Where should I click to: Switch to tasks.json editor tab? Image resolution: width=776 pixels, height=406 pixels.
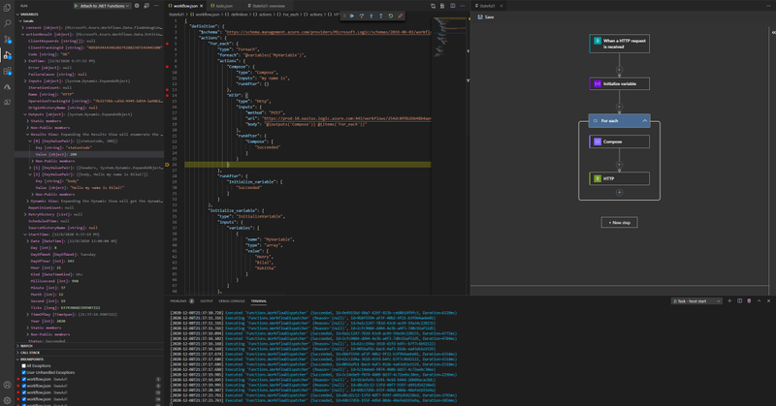click(x=224, y=6)
